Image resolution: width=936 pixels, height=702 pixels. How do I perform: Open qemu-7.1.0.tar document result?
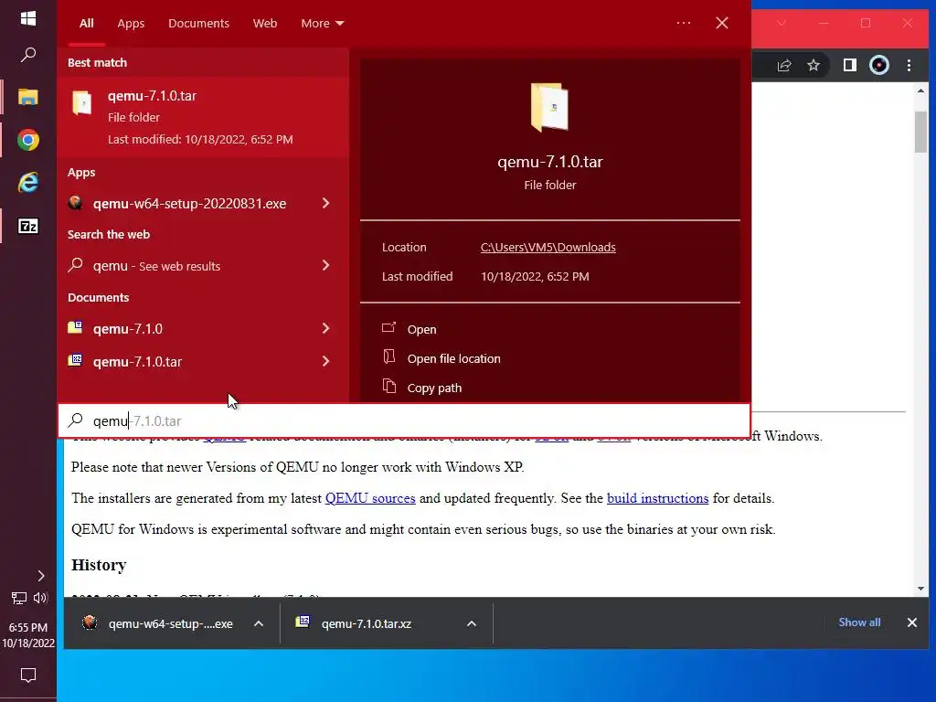(x=137, y=362)
